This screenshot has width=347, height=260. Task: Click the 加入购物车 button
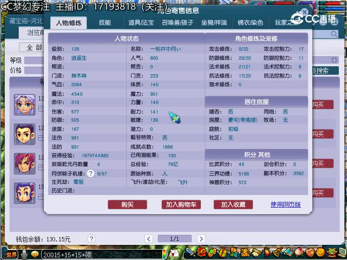(181, 205)
